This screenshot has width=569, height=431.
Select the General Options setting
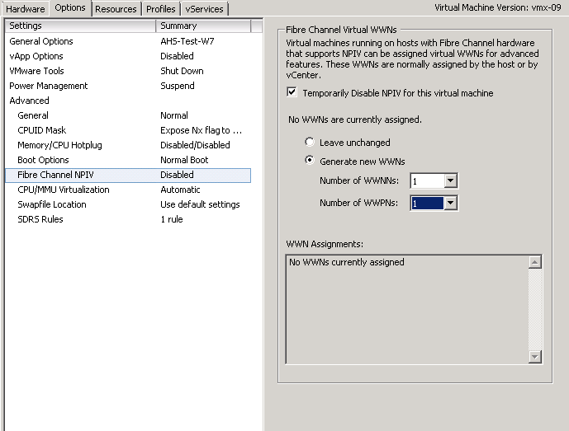(128, 41)
